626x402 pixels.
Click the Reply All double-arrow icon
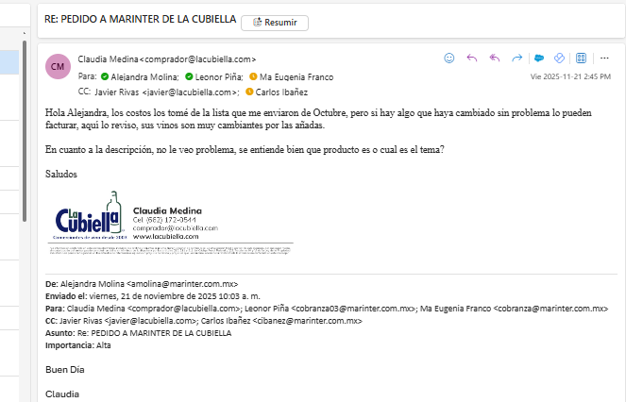click(495, 59)
